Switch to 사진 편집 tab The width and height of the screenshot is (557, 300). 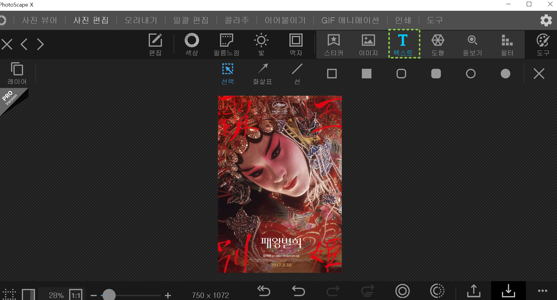pos(91,20)
